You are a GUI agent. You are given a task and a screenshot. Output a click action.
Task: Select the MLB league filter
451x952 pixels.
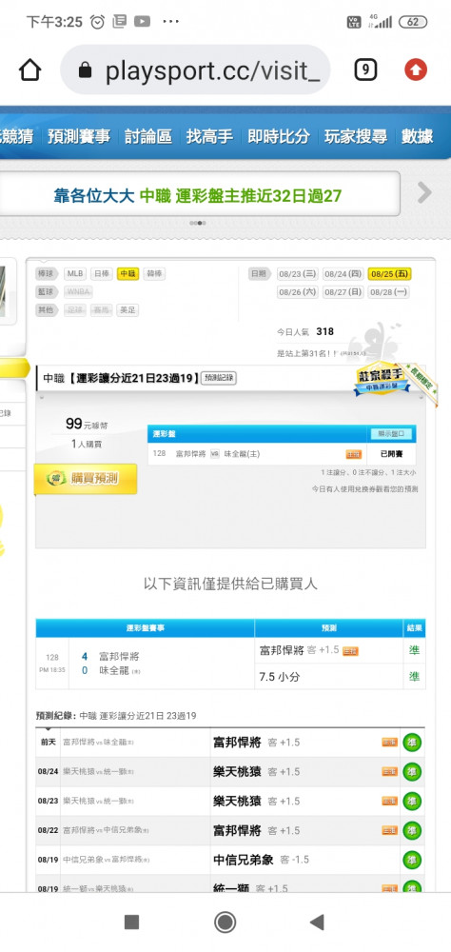pos(76,274)
